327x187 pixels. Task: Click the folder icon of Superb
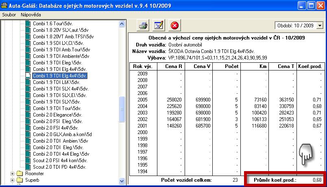point(20,180)
